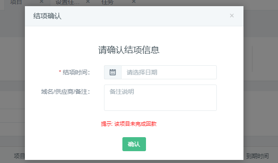This screenshot has height=163, width=278.
Task: Click the red 该项目未完成回款 hint text
Action: (x=136, y=124)
